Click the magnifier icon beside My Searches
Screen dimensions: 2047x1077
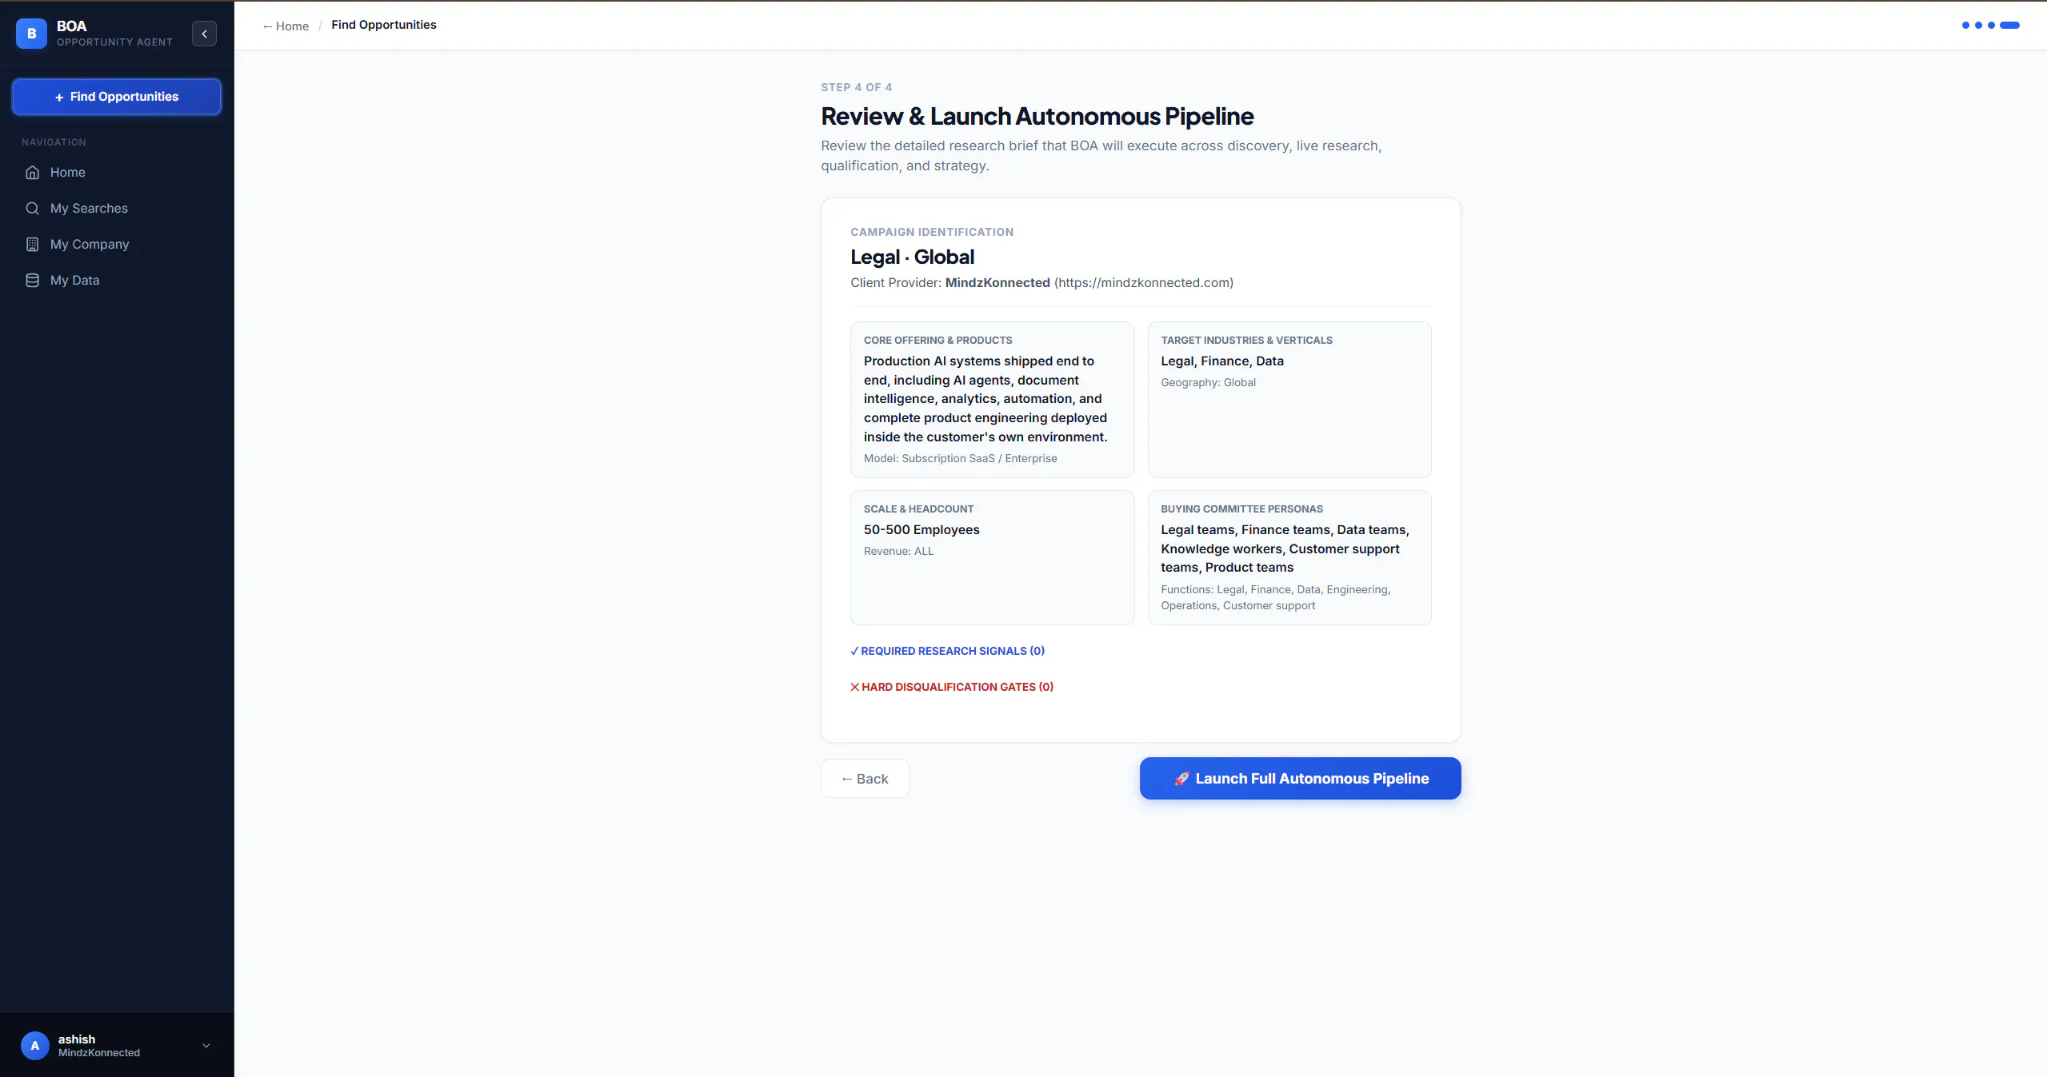pos(32,208)
